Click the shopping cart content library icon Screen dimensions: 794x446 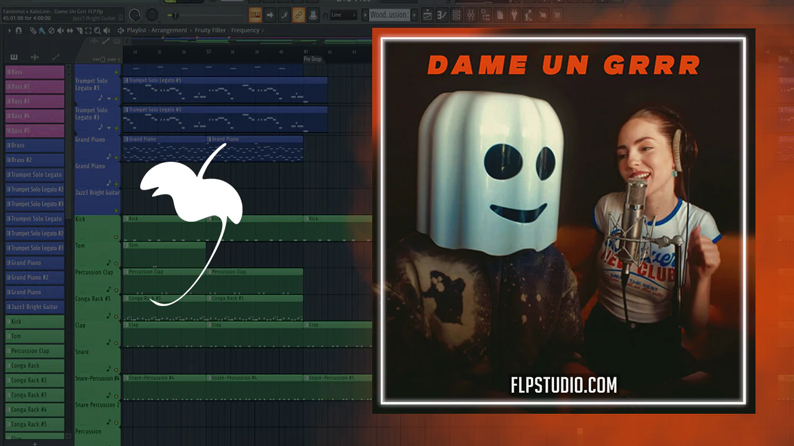[556, 15]
